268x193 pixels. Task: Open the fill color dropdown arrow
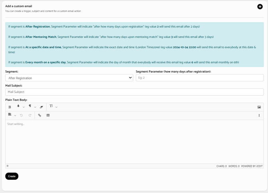[x=24, y=107]
